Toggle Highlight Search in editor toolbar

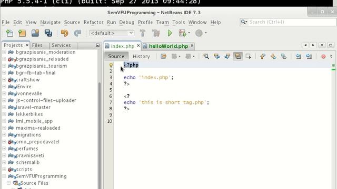(x=237, y=56)
